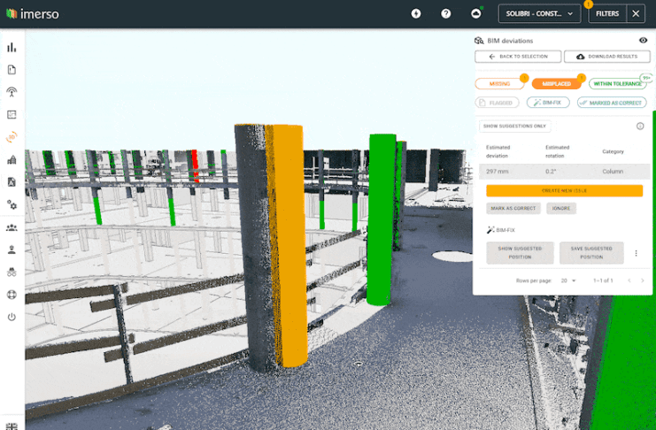The height and width of the screenshot is (430, 656).
Task: Toggle BIM deviations visibility eye icon
Action: (643, 41)
